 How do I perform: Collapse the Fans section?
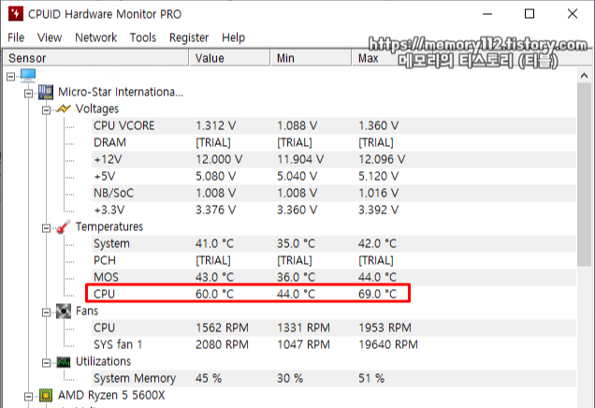point(46,313)
